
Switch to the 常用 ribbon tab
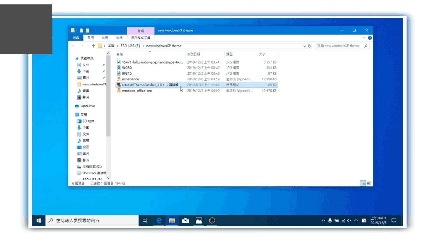click(x=90, y=37)
